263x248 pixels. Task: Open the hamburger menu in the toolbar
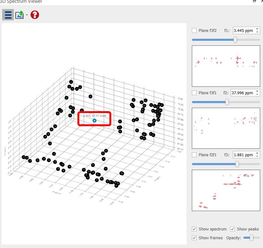8,15
